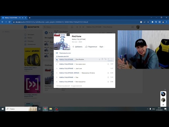Open the browser extensions puzzle icon
Screen dimensions: 169x127
pyautogui.click(x=152, y=22)
